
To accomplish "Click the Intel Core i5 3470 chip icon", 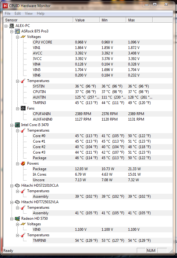I will click(17, 125).
